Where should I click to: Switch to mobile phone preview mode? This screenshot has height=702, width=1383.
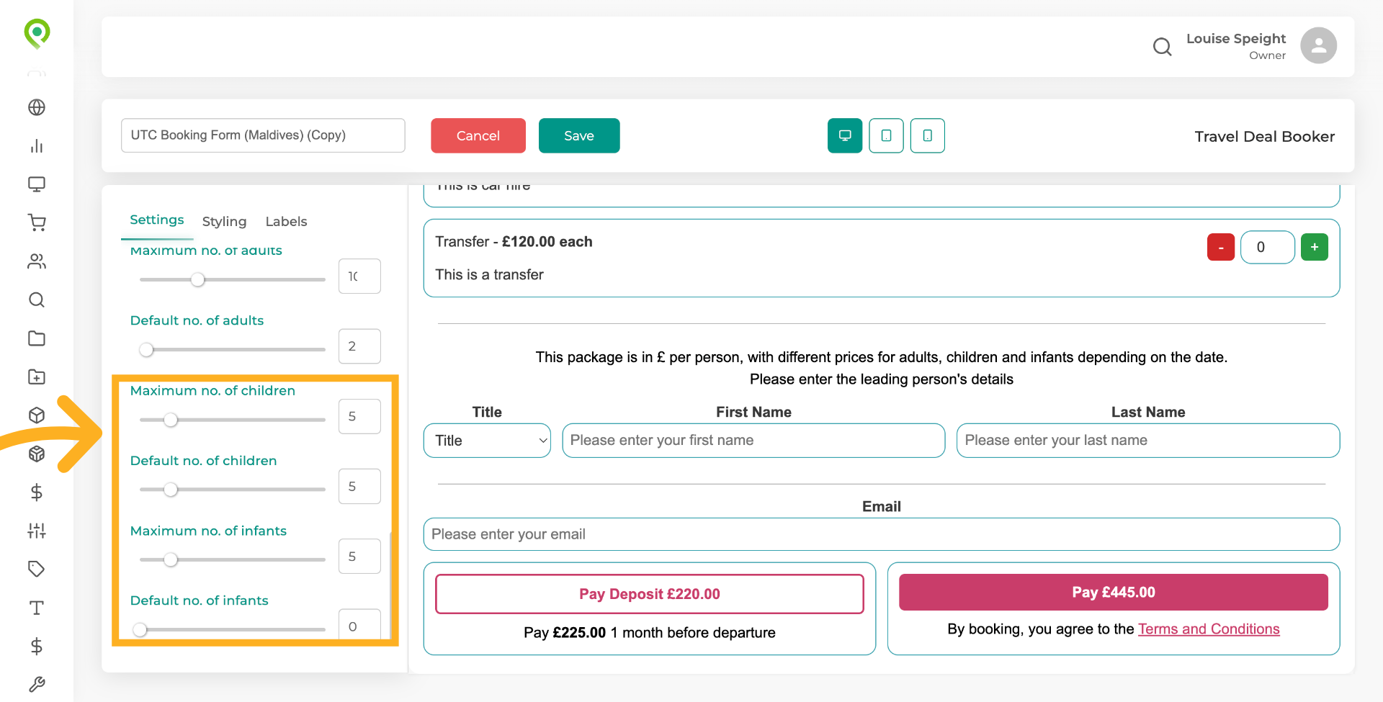click(x=927, y=135)
